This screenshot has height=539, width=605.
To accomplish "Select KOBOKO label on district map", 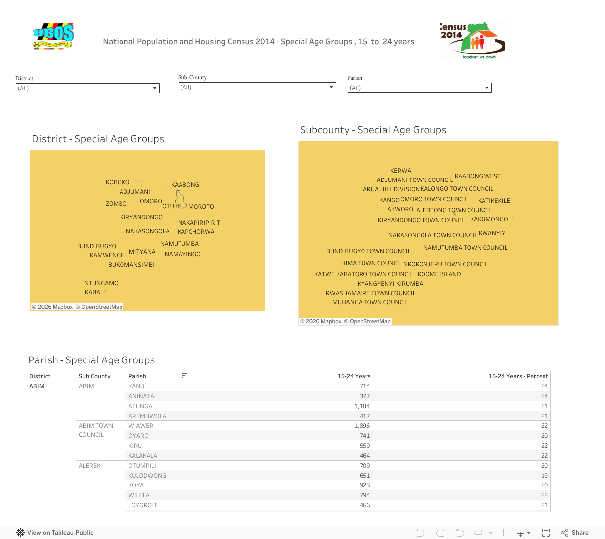I will click(x=118, y=182).
